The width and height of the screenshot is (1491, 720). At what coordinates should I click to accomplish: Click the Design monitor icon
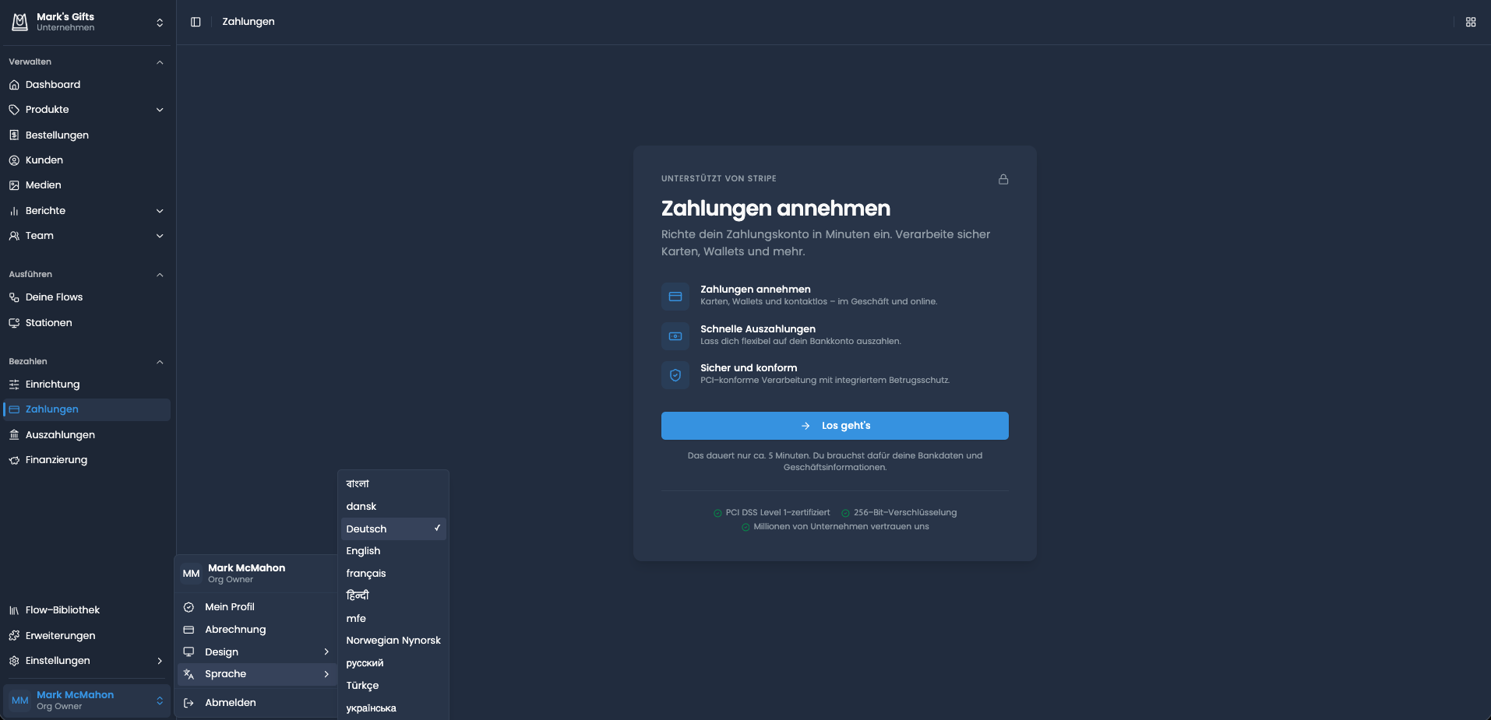189,652
